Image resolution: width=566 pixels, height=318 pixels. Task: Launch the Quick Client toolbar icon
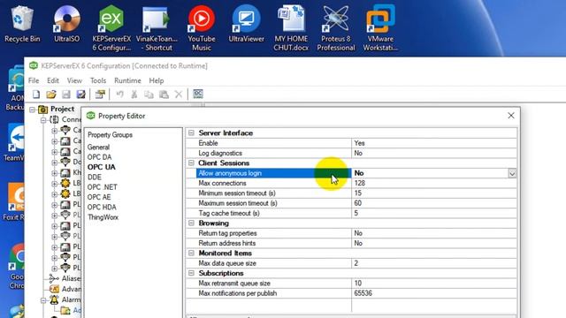[198, 95]
